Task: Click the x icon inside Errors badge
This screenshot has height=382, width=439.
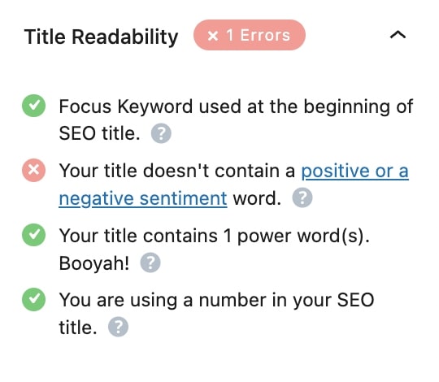Action: tap(213, 36)
